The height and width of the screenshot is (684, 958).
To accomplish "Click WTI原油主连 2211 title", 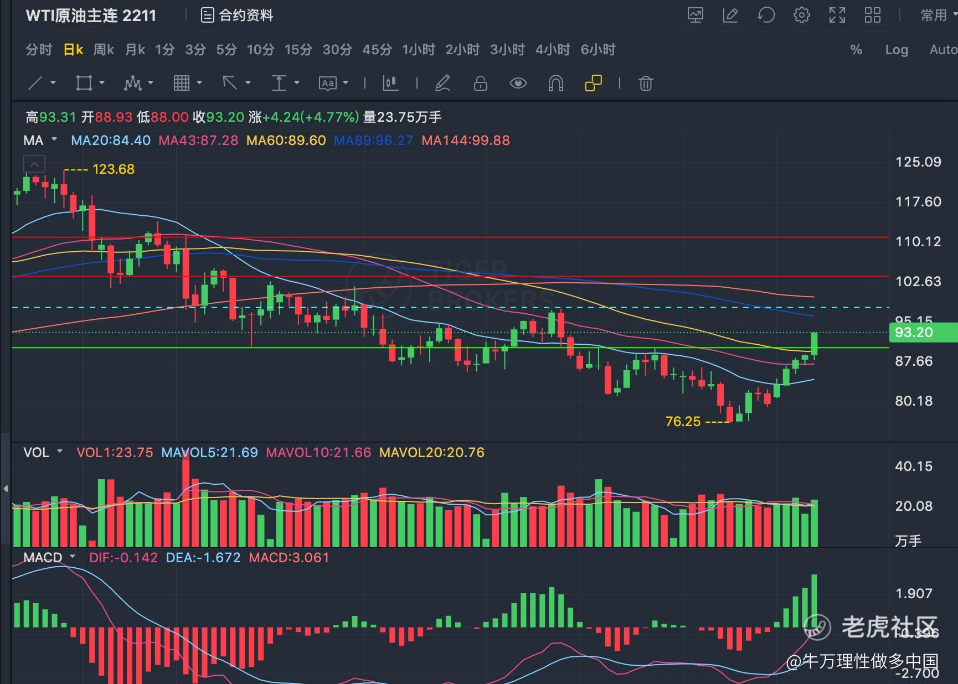I will [x=91, y=15].
